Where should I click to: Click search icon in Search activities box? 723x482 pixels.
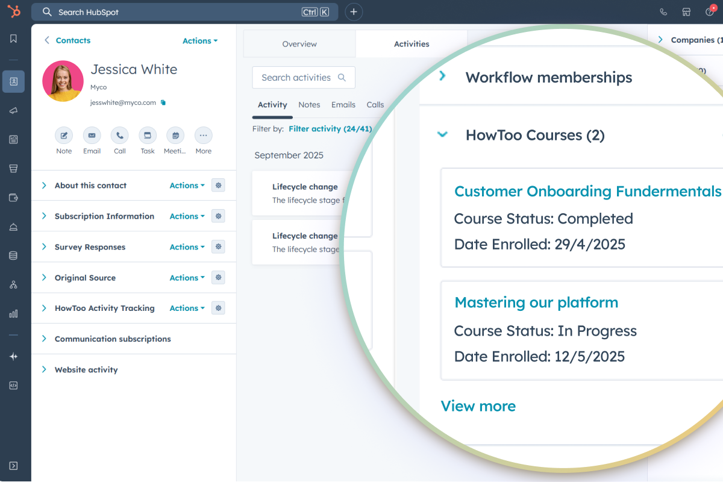342,78
